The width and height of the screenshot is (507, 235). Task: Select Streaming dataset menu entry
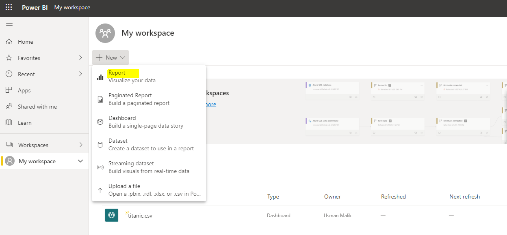(131, 164)
